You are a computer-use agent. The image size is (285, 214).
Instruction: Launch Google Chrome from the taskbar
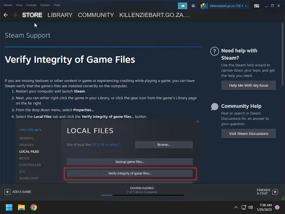(x=34, y=207)
